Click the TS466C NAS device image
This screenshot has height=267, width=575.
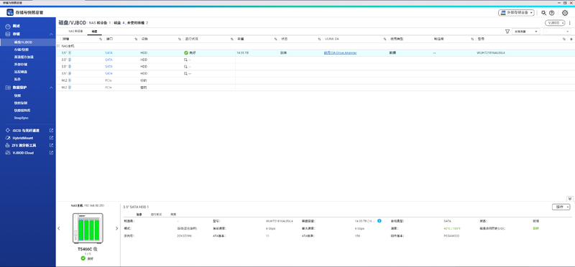88,228
